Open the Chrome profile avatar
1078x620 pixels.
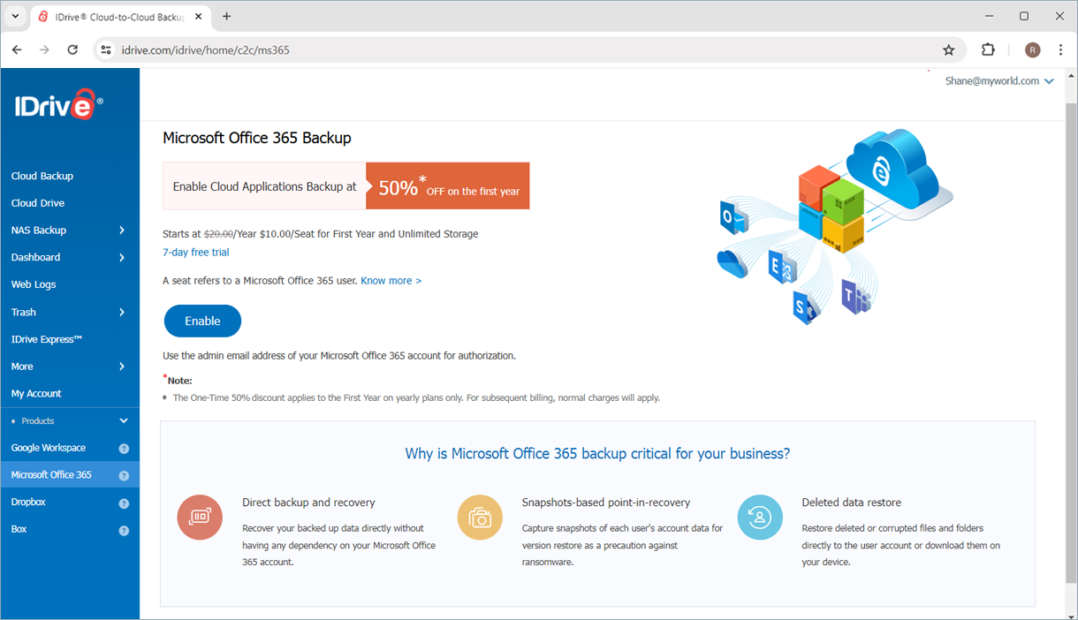click(x=1032, y=50)
